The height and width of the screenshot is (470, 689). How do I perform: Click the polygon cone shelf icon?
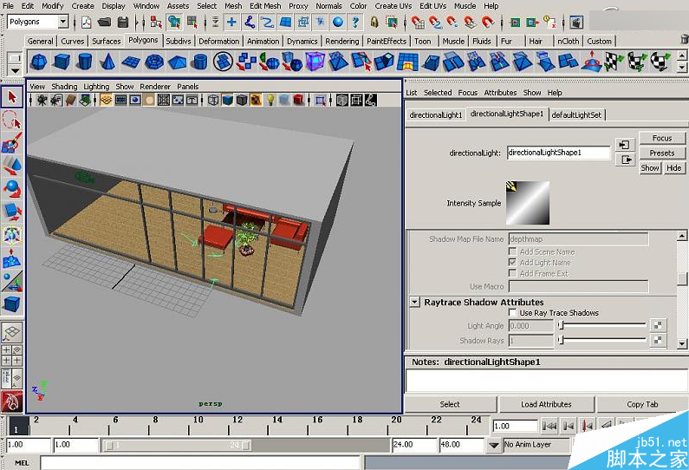tap(108, 62)
